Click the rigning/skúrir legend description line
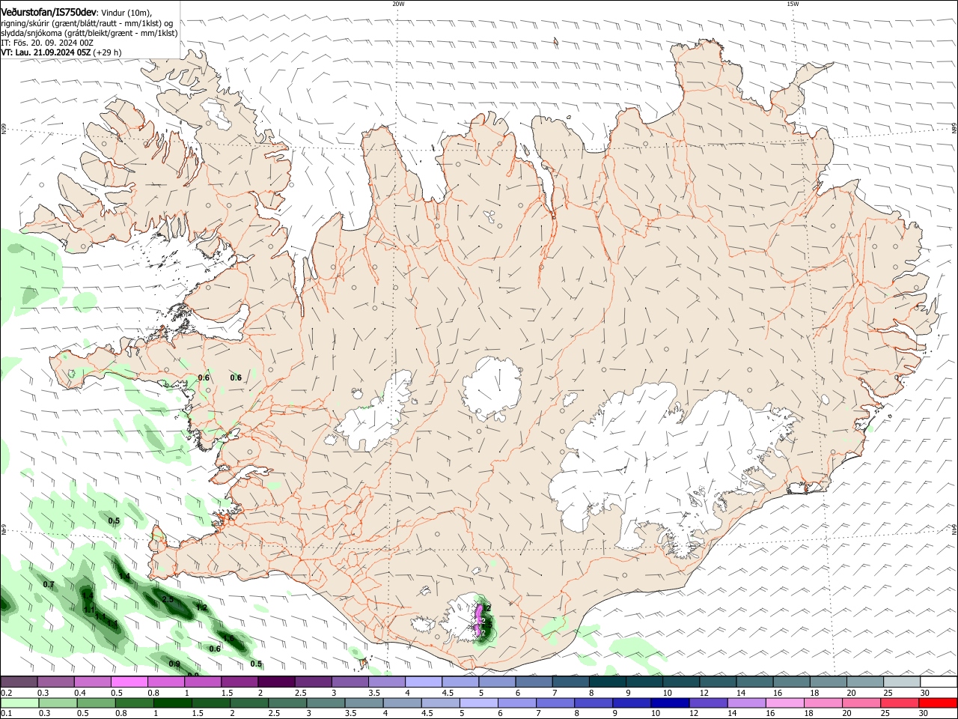The image size is (958, 719). click(87, 22)
